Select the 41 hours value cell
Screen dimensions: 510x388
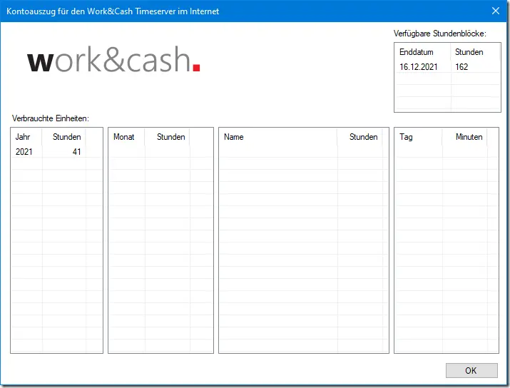(76, 151)
